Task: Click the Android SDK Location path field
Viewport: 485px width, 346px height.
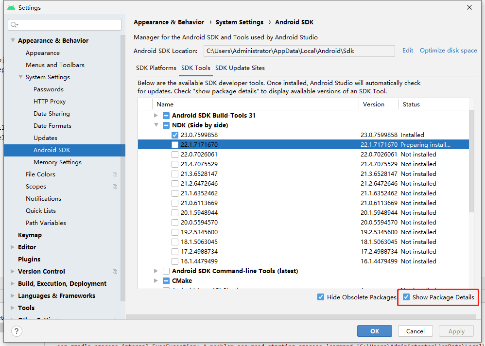Action: (x=299, y=51)
